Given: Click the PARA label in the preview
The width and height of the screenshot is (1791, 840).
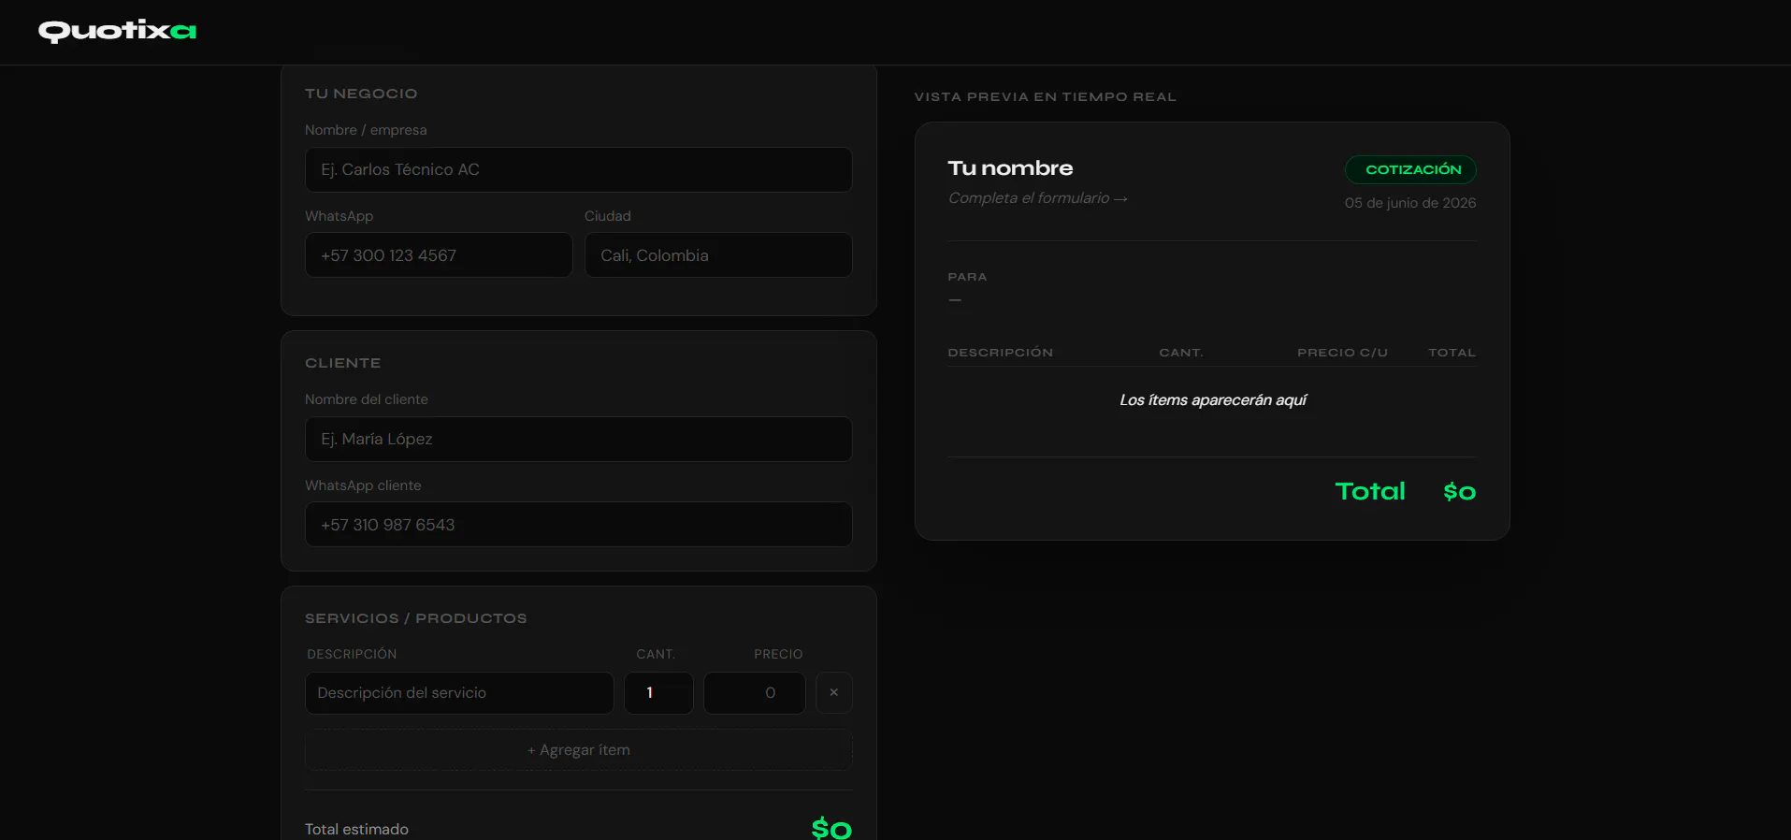Looking at the screenshot, I should [x=967, y=277].
